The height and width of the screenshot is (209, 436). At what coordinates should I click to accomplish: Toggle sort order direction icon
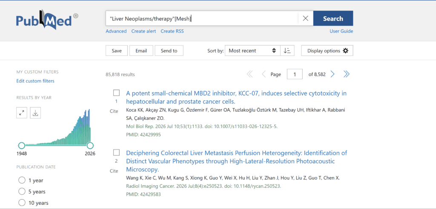pyautogui.click(x=287, y=51)
